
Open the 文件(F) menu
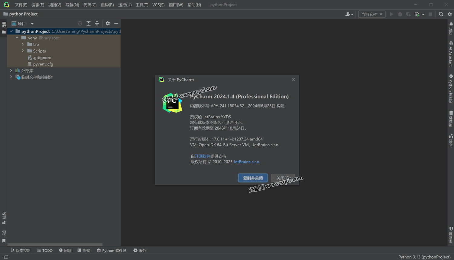(21, 5)
